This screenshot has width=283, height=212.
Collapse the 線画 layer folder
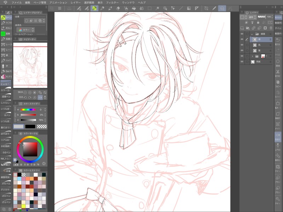click(x=252, y=34)
